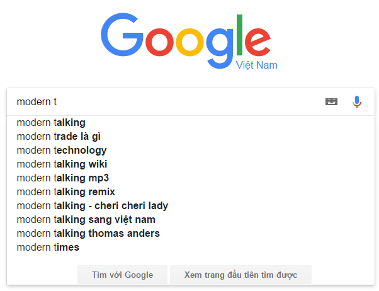Pick "modern talking sang việt nam"
Viewport: 379px width, 291px height.
[86, 219]
